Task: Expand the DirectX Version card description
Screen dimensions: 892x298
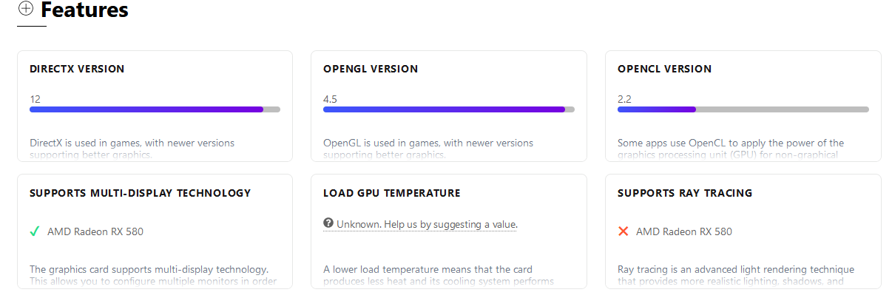Action: [x=132, y=149]
